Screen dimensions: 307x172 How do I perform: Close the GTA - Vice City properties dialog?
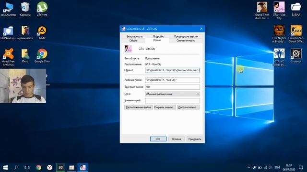click(201, 29)
